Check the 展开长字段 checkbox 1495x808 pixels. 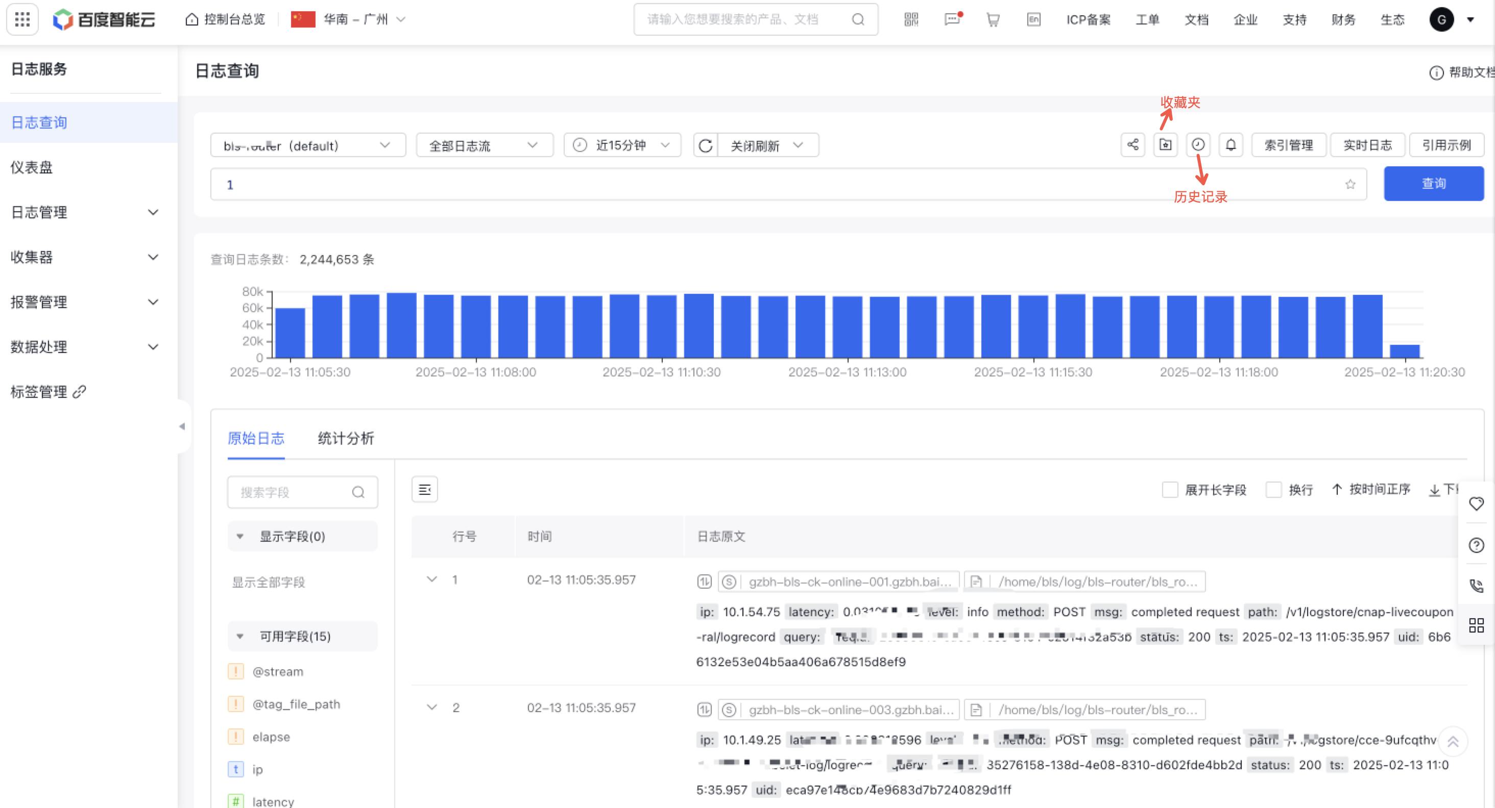pos(1170,490)
